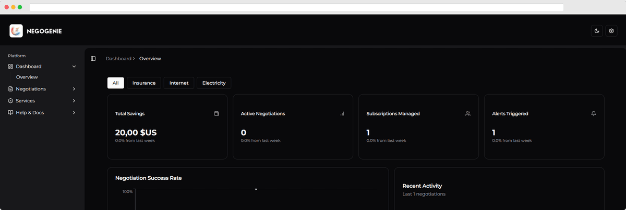Click bell icon on Alerts Triggered
This screenshot has height=210, width=626.
(594, 113)
